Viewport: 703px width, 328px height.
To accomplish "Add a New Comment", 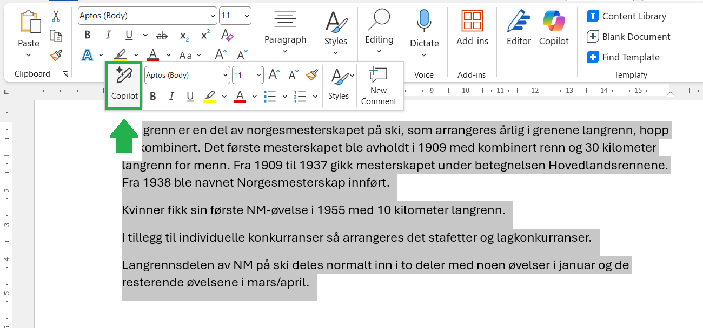I will (379, 86).
